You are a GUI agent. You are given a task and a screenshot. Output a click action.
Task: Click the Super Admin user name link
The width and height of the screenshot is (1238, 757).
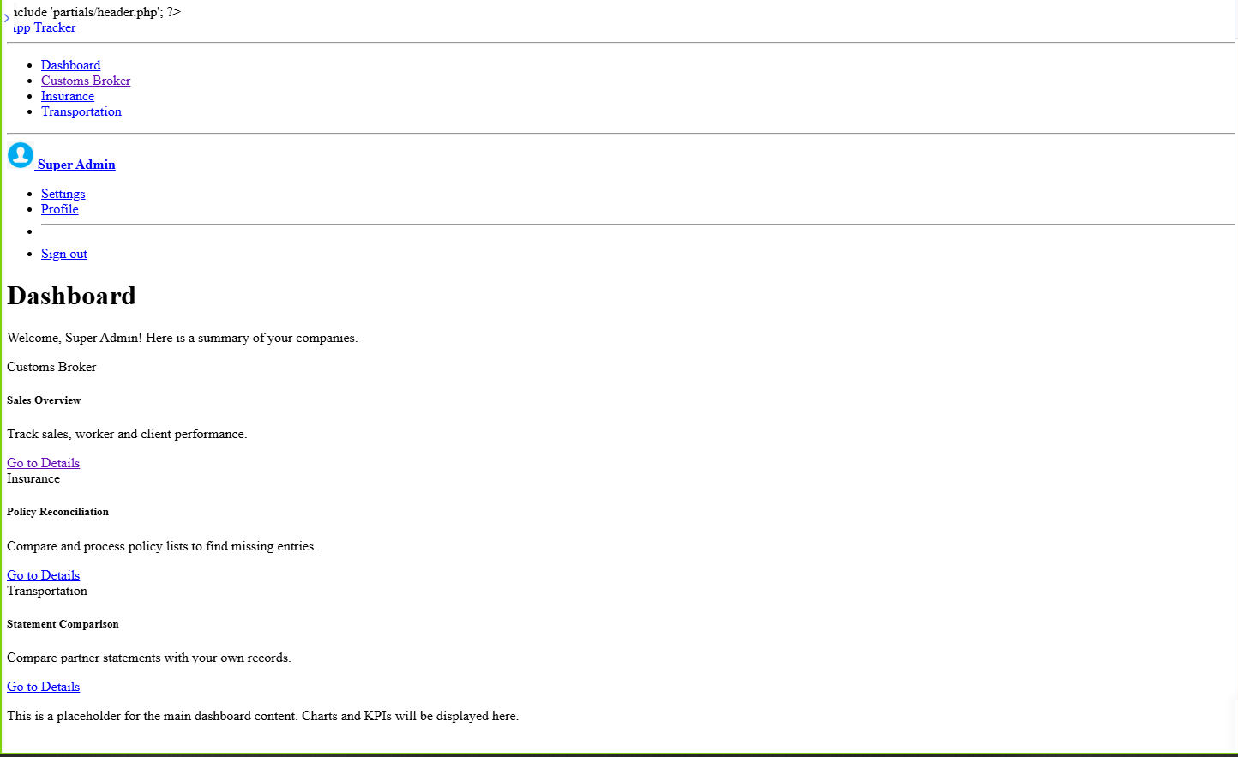[76, 165]
